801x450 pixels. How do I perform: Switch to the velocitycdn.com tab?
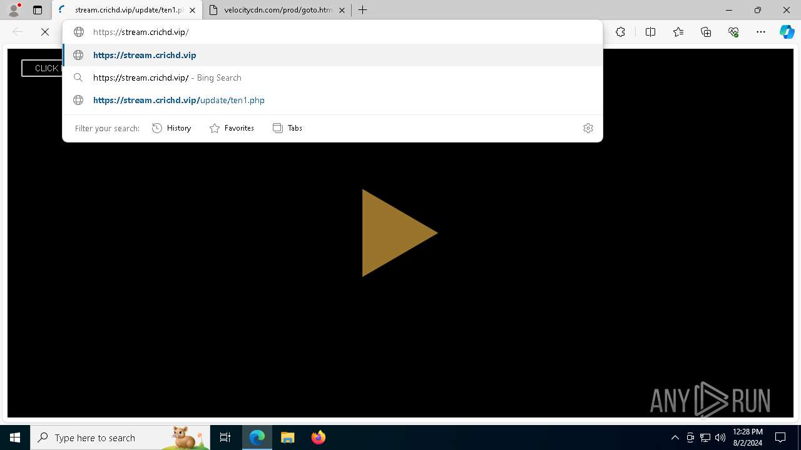(x=277, y=10)
